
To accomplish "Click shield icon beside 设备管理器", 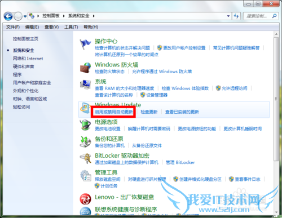I will (143, 95).
